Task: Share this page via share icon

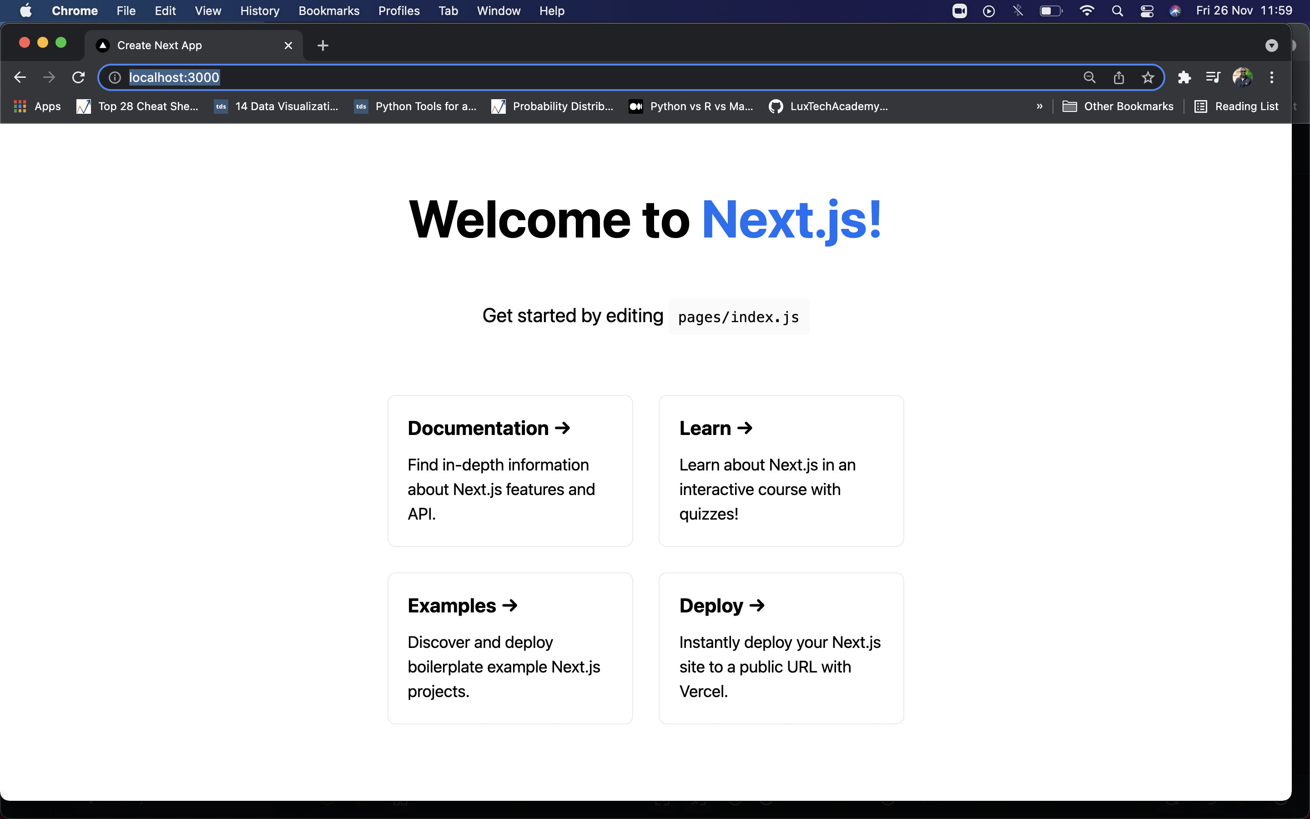Action: click(x=1119, y=77)
